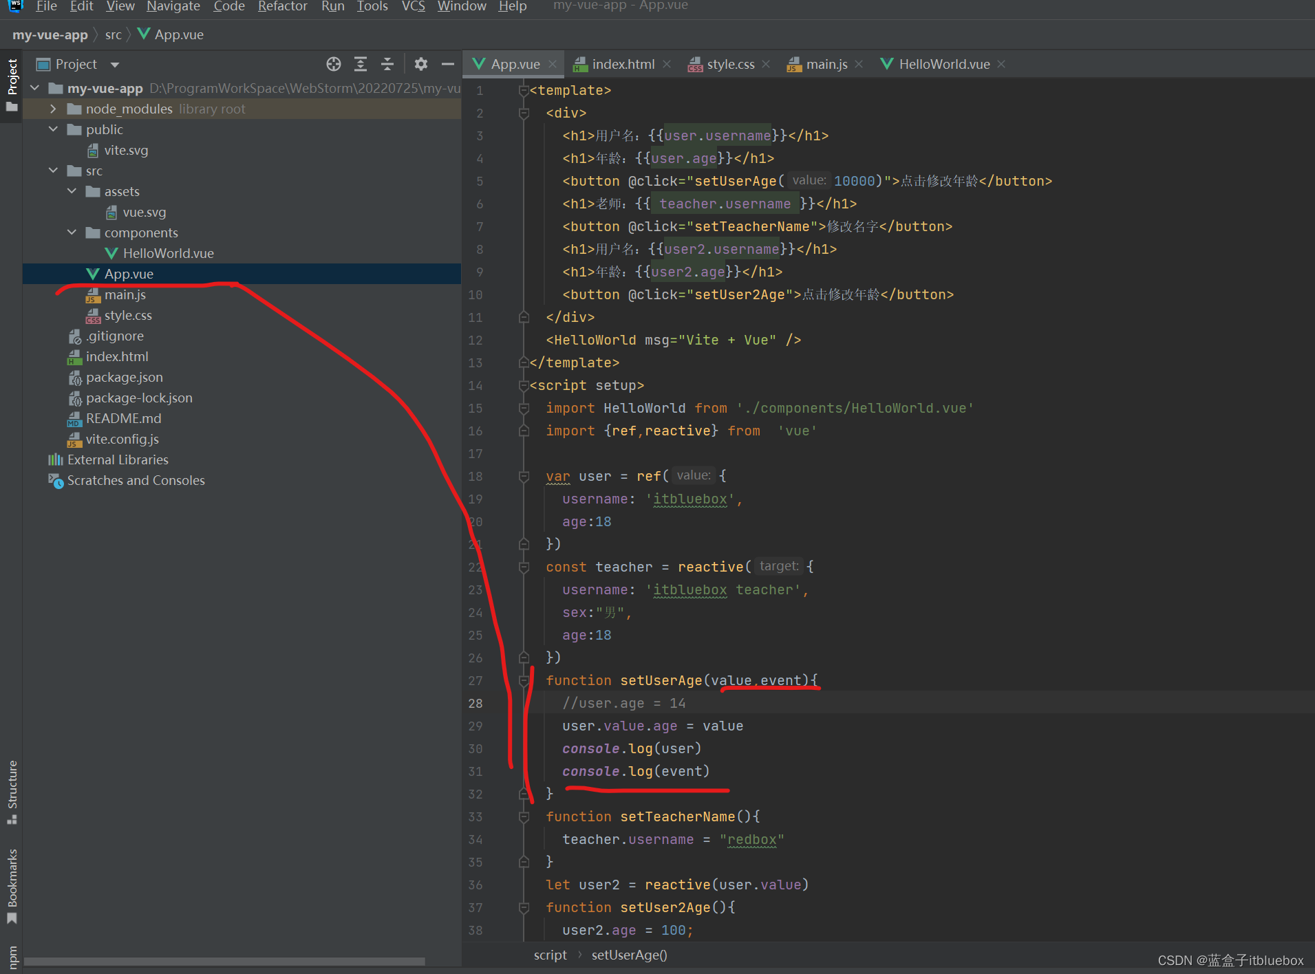Expand the node_modules folder
The image size is (1315, 974).
tap(54, 109)
